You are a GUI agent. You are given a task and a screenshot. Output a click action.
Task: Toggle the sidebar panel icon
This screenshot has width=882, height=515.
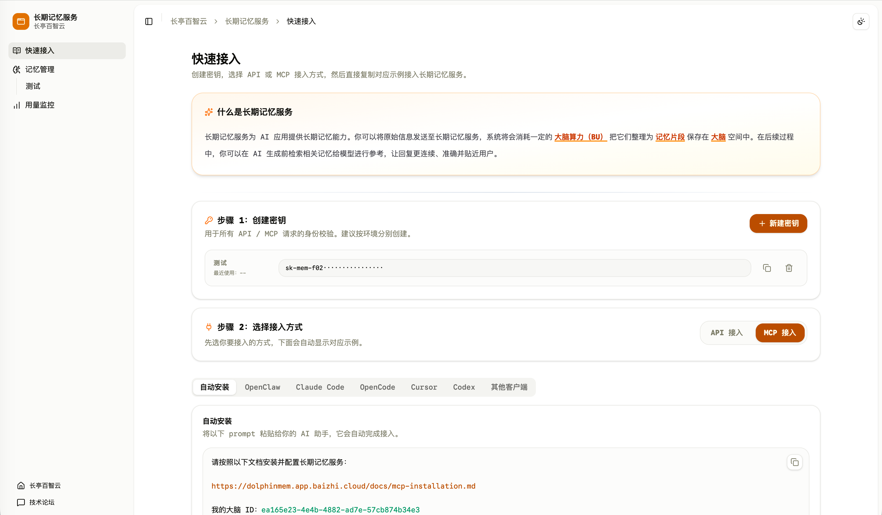point(149,21)
